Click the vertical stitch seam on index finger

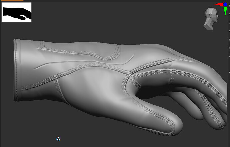tap(171, 79)
